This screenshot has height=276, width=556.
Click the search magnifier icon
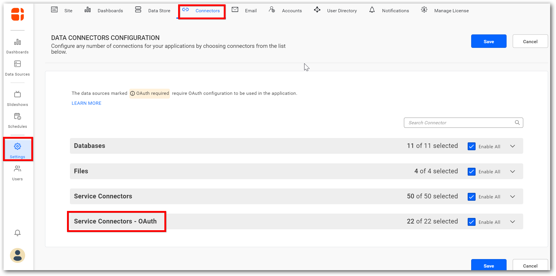click(x=517, y=123)
